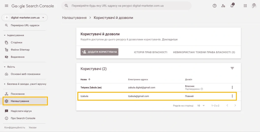The height and width of the screenshot is (132, 260).
Task: Open the user settings icon in header
Action: click(223, 6)
